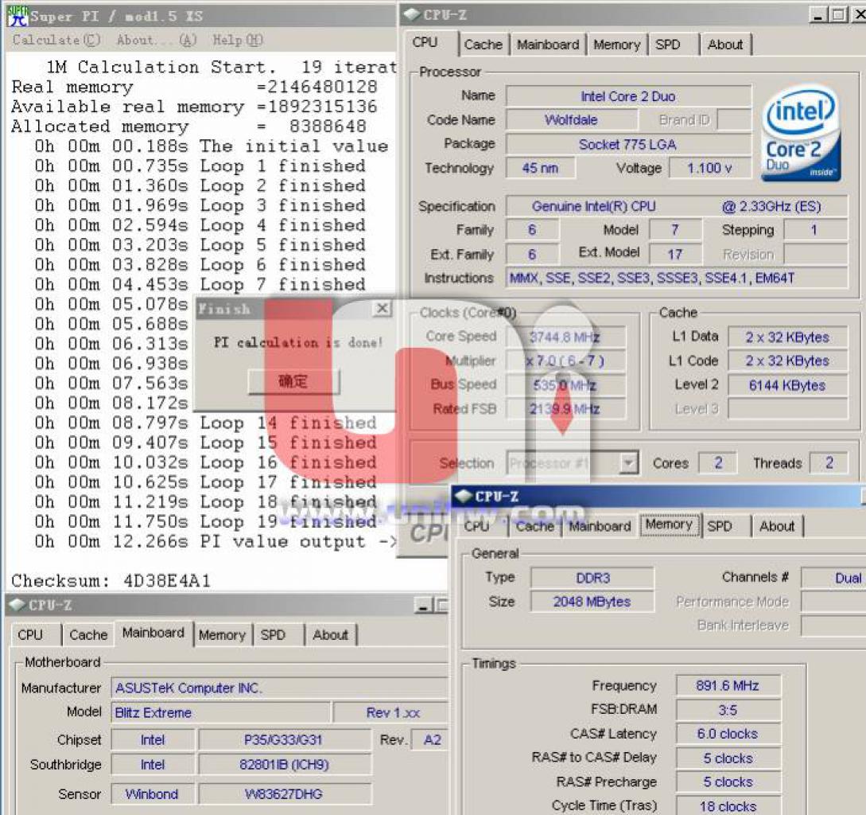Click the FSB:DRAM ratio value 3:5
This screenshot has width=866, height=815.
pos(728,710)
